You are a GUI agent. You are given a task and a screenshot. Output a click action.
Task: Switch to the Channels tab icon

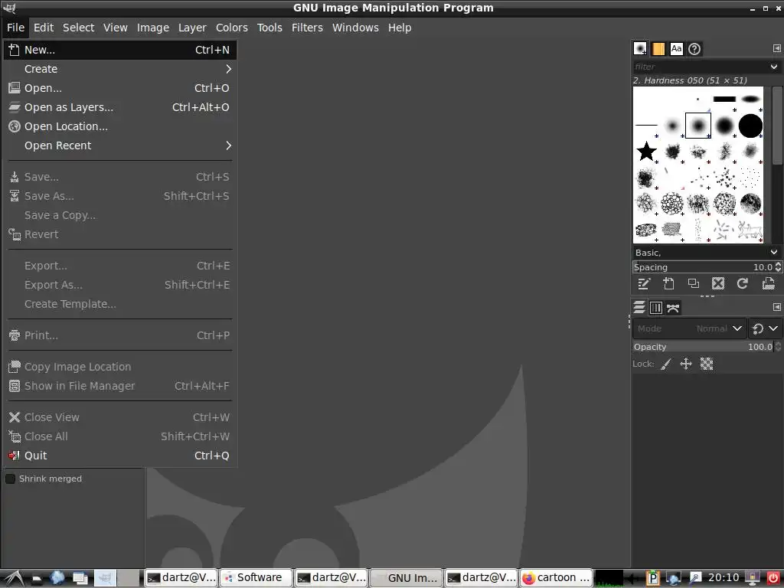click(656, 308)
